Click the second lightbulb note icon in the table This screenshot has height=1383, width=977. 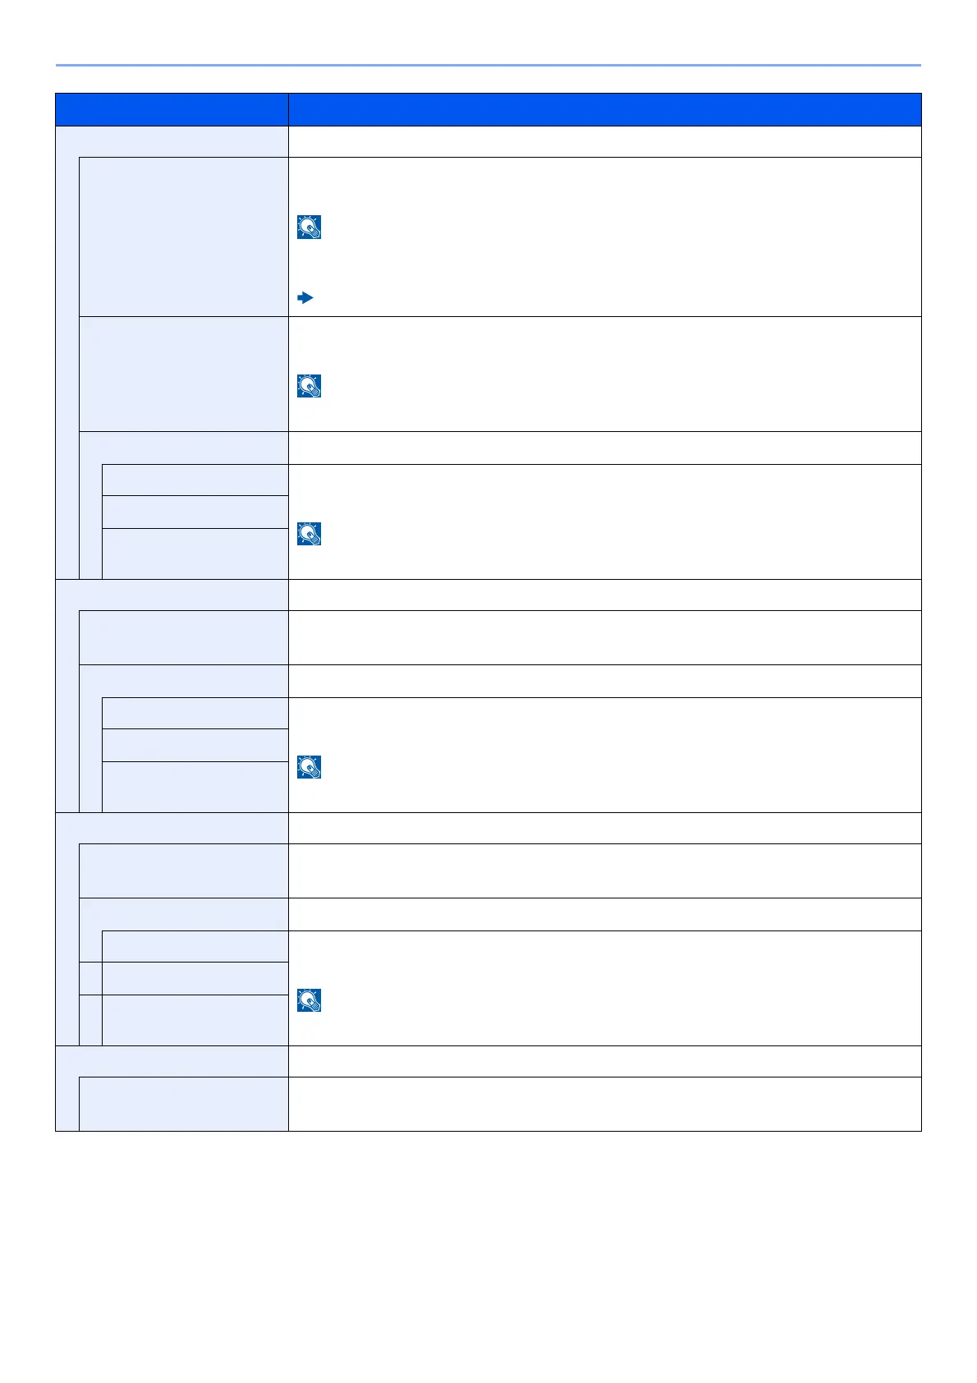point(310,386)
